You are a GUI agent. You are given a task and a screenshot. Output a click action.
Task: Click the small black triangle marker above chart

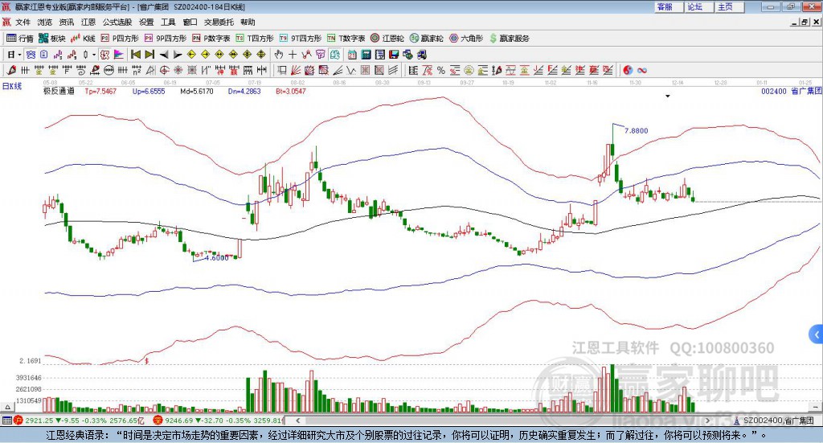click(668, 96)
